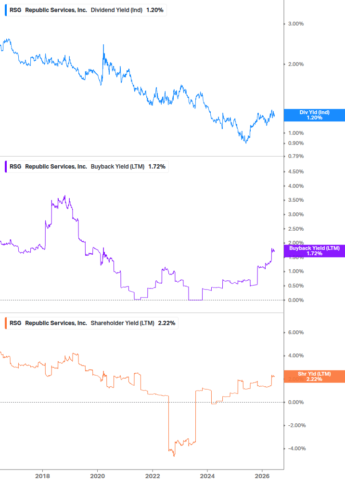Click the 2.50% tick in buyback yield pane

click(296, 229)
